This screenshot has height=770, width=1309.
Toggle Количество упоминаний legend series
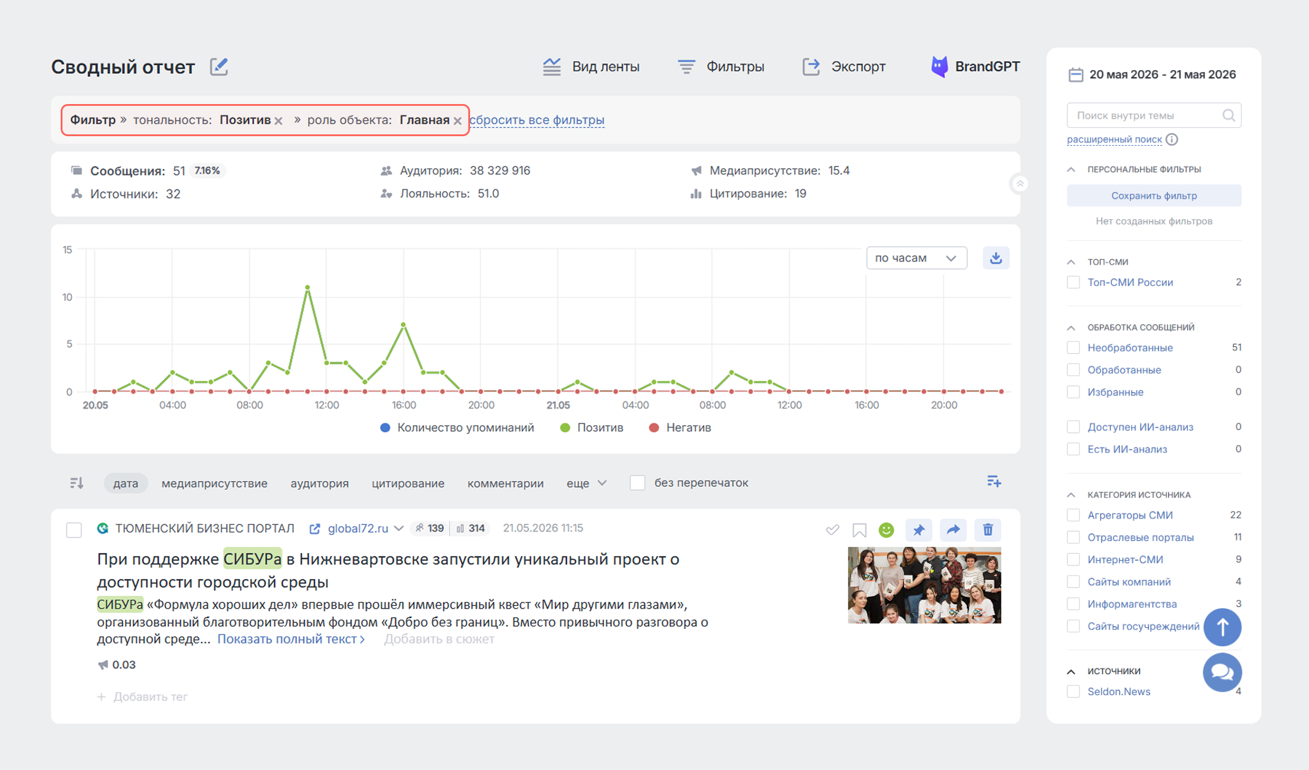(x=457, y=428)
